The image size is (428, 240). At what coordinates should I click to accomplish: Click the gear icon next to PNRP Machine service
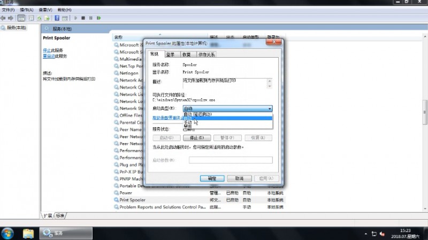116,179
